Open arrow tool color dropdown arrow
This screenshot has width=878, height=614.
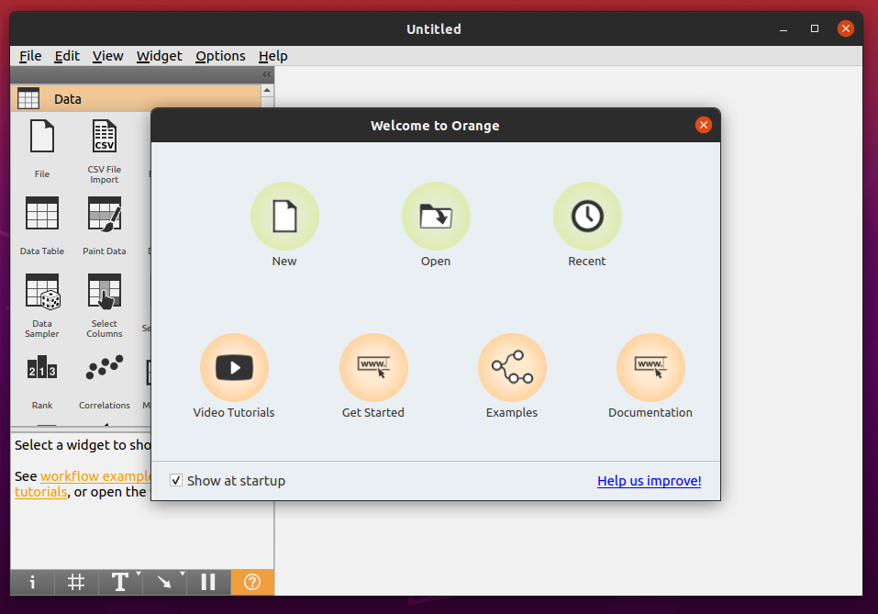pyautogui.click(x=182, y=575)
